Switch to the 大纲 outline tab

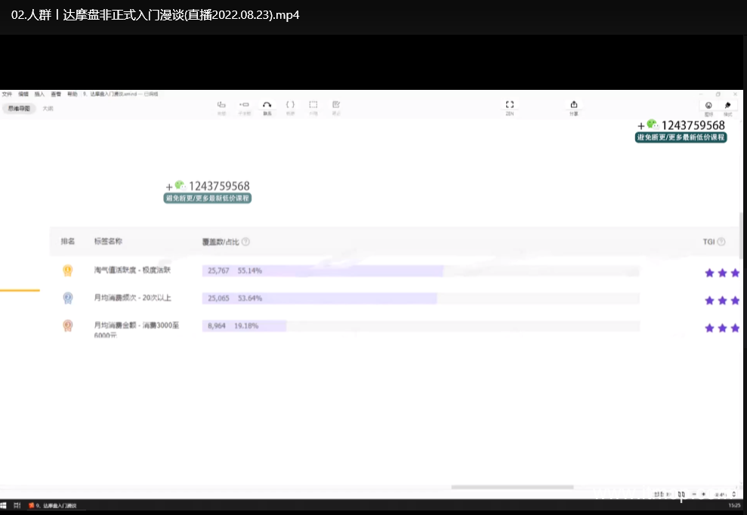[x=47, y=109]
